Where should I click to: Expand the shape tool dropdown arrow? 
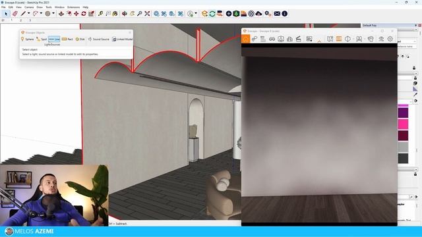53,13
